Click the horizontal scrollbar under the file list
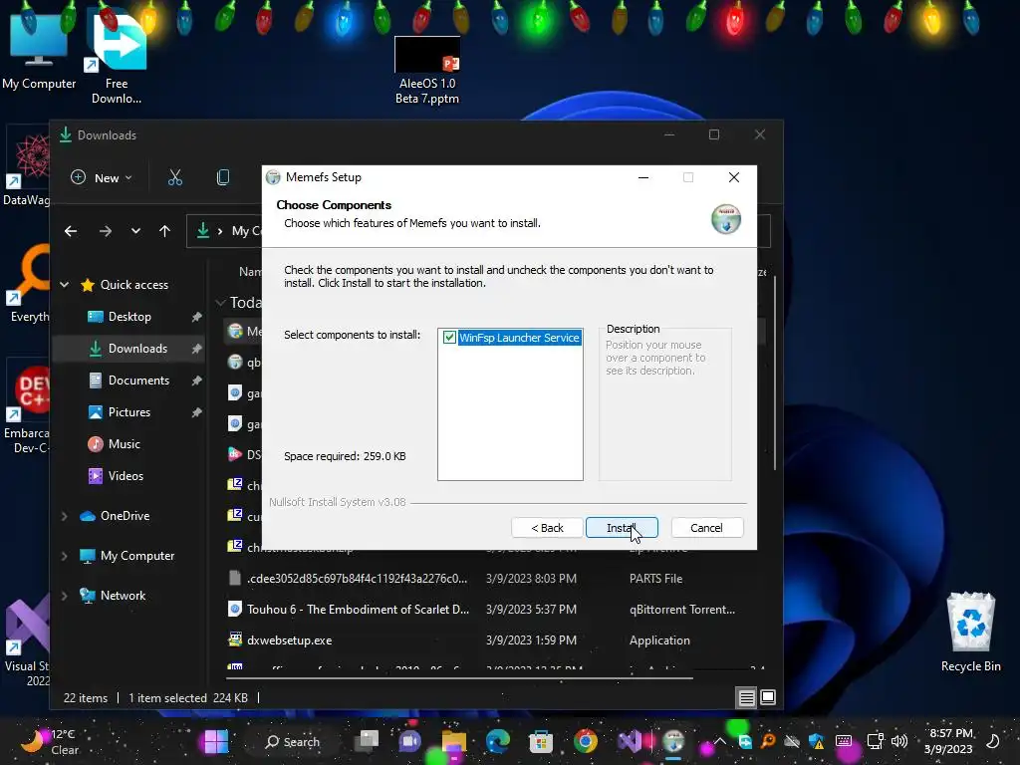This screenshot has width=1020, height=765. tap(459, 677)
